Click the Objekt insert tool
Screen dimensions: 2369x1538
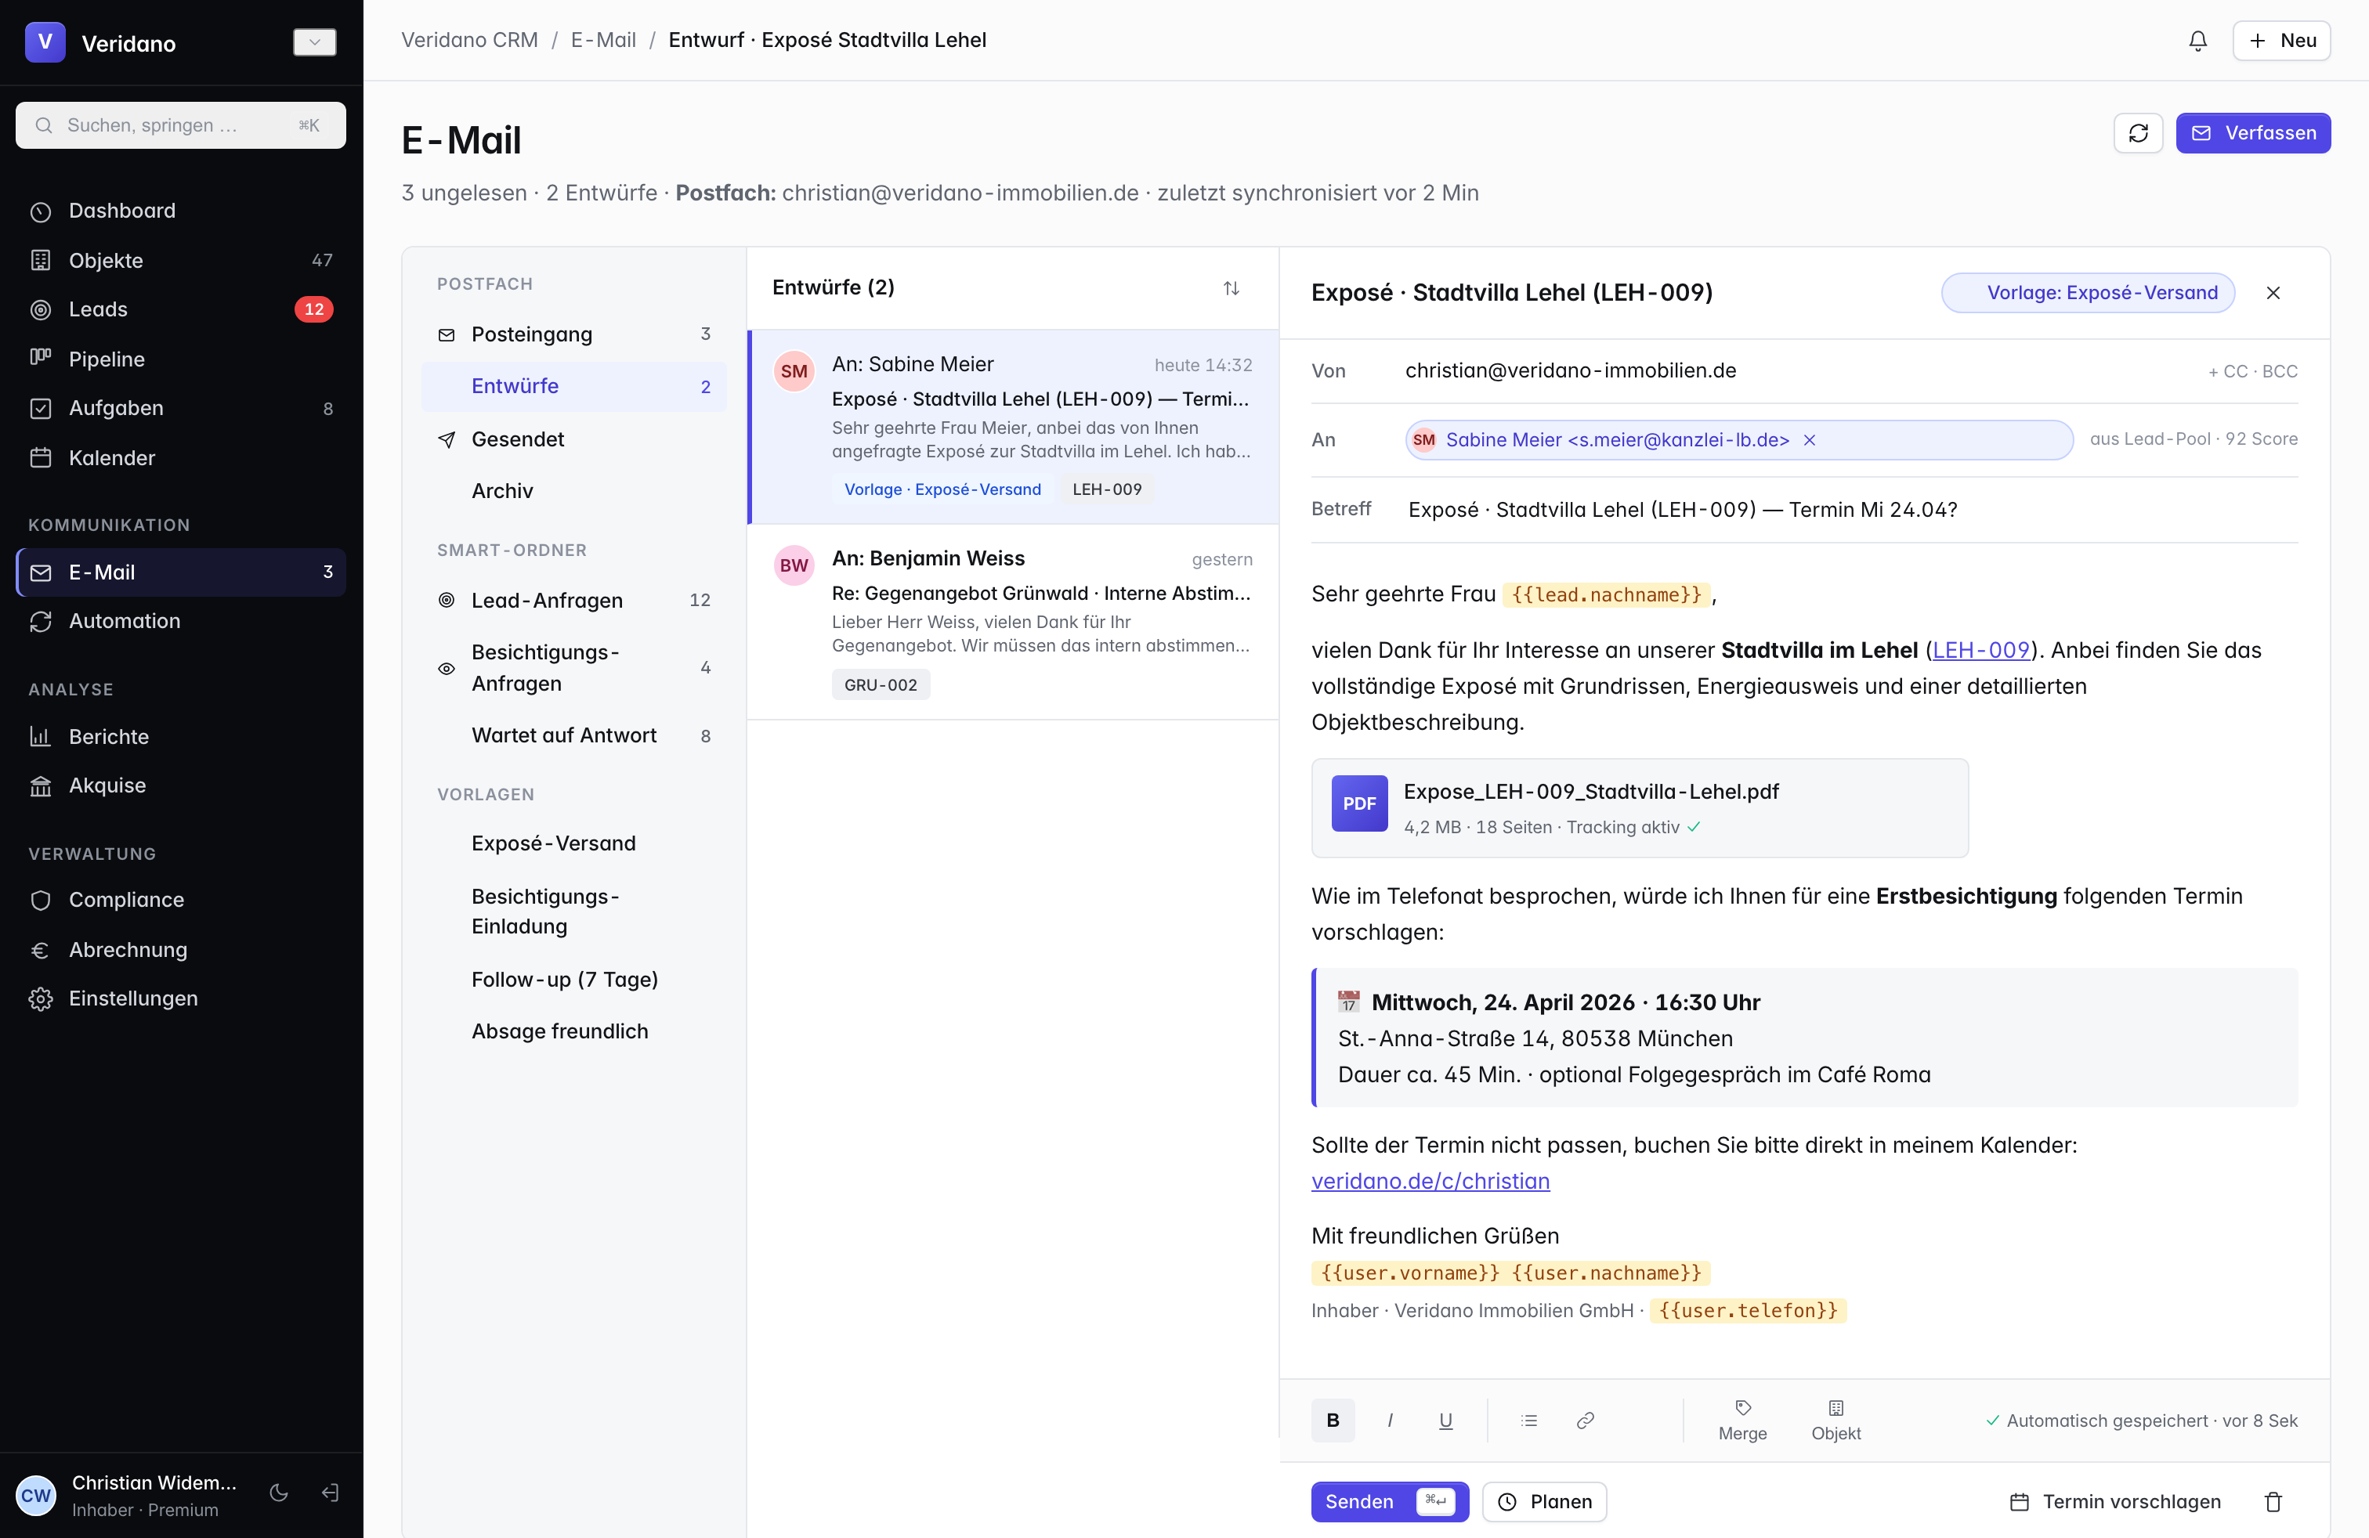click(x=1836, y=1421)
